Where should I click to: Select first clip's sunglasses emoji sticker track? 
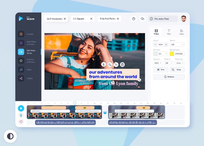[x=85, y=108]
